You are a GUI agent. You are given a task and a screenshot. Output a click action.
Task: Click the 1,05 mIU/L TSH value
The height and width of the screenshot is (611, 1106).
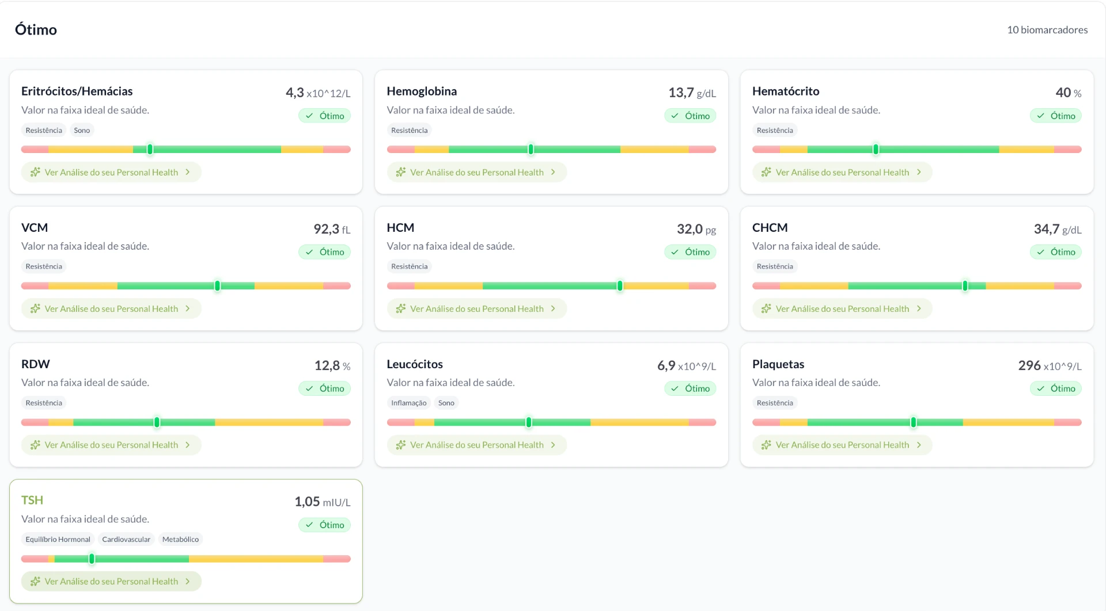[x=323, y=502]
